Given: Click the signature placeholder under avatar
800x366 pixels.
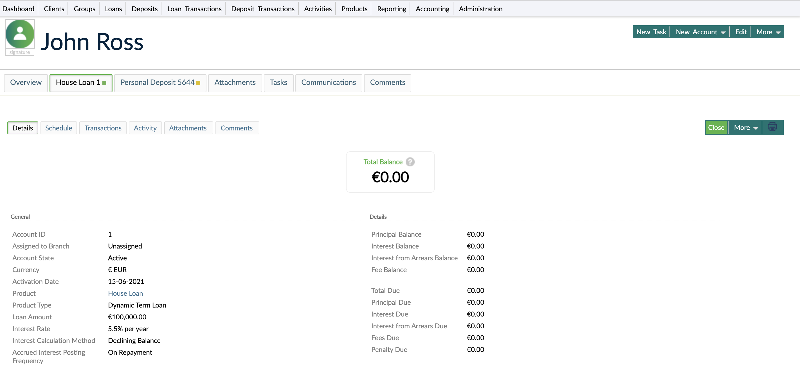Looking at the screenshot, I should (x=20, y=52).
